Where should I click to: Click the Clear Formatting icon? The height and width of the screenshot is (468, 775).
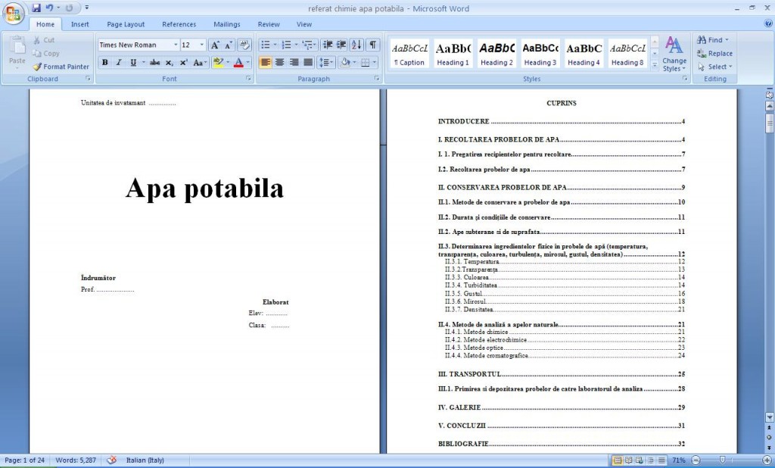[244, 45]
